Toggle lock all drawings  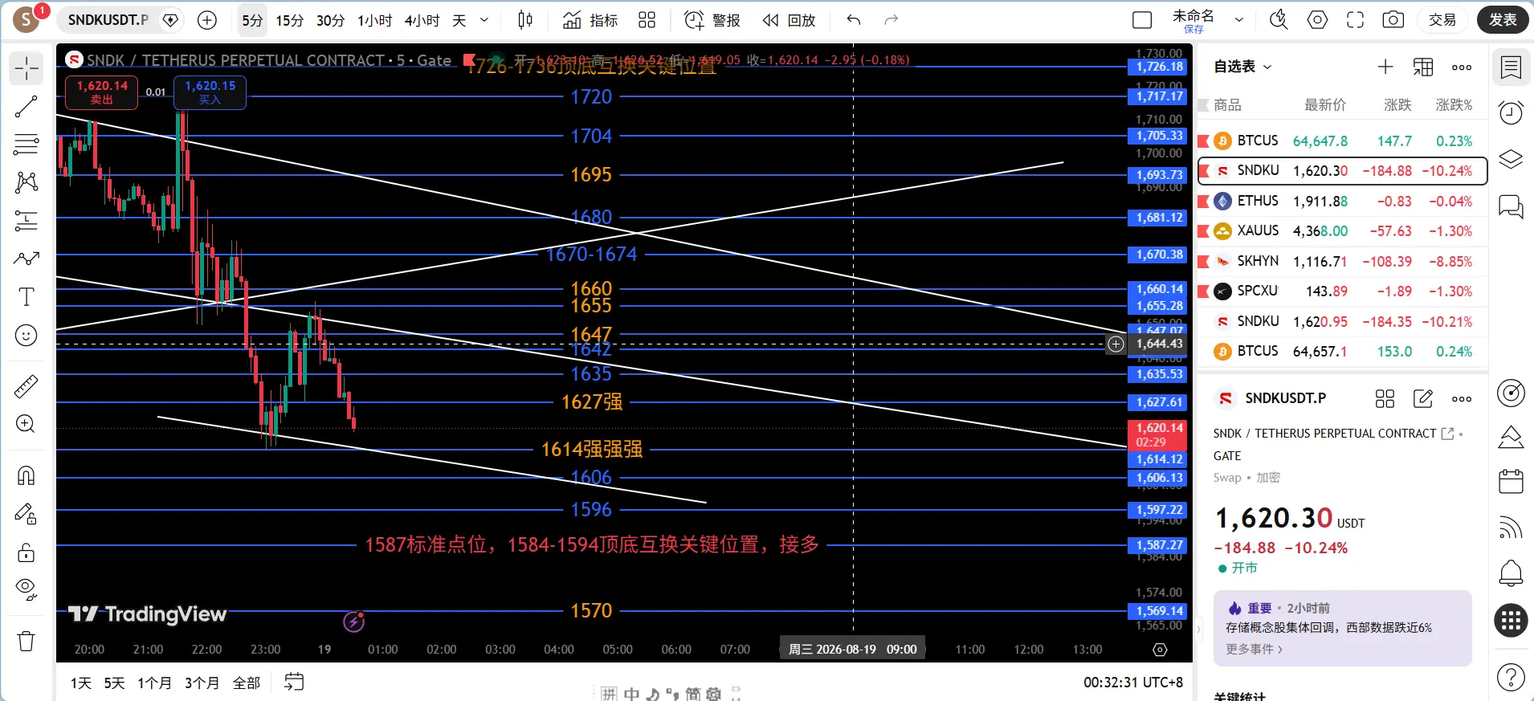click(27, 552)
